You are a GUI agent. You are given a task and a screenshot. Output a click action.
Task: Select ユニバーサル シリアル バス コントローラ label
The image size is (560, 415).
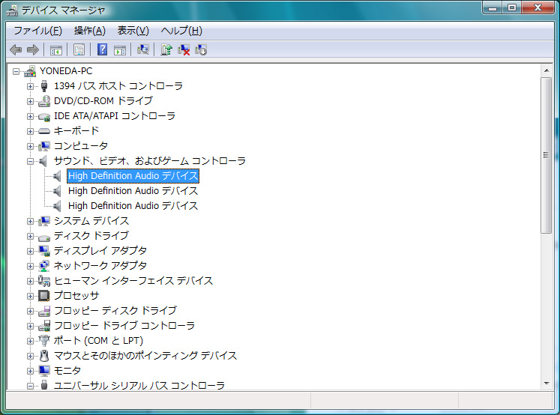pos(139,385)
